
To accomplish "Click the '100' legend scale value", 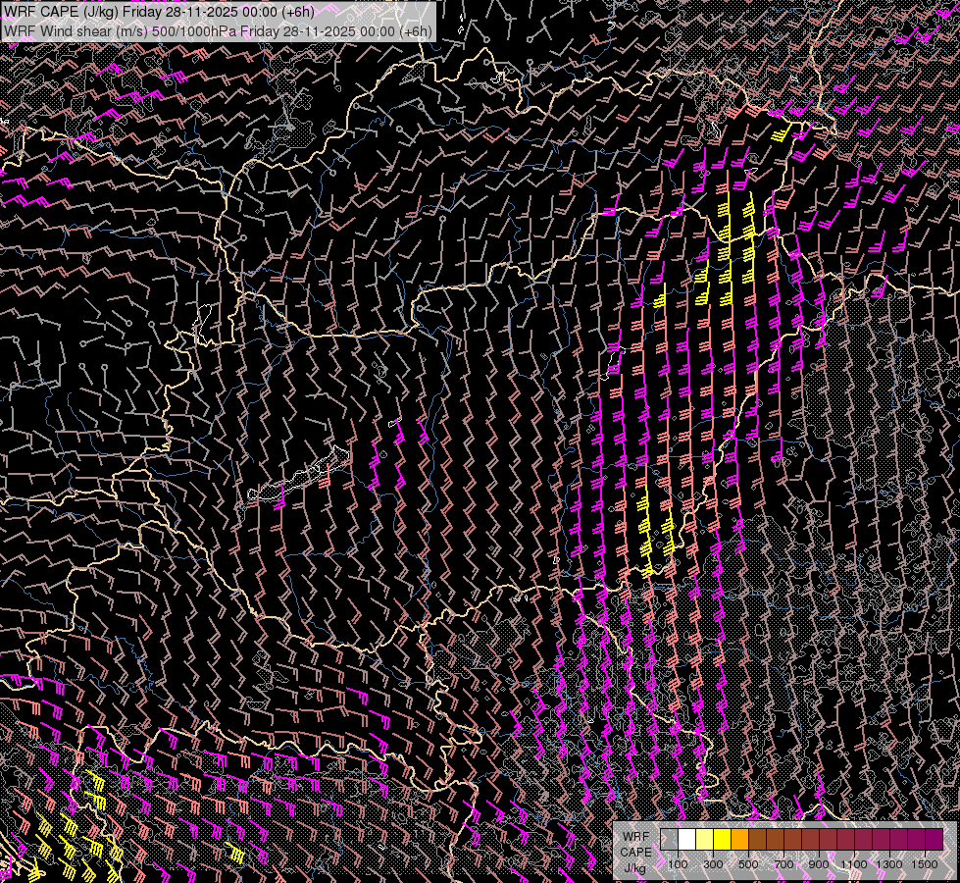I will pyautogui.click(x=678, y=864).
